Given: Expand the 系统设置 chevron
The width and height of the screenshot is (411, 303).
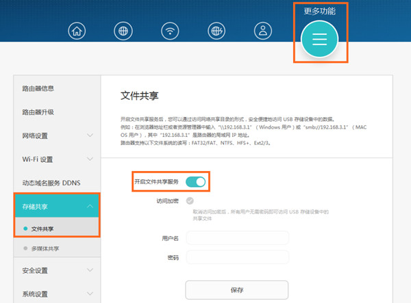Looking at the screenshot, I should pyautogui.click(x=90, y=293).
